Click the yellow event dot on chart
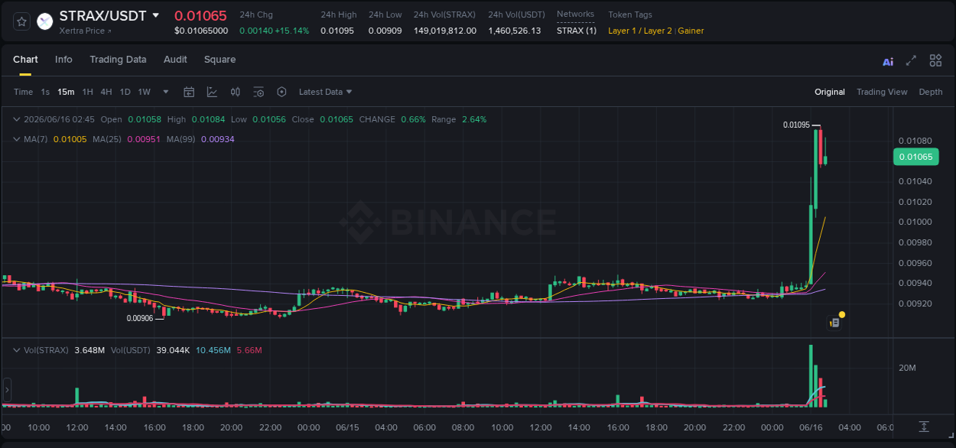The width and height of the screenshot is (956, 448). (842, 314)
